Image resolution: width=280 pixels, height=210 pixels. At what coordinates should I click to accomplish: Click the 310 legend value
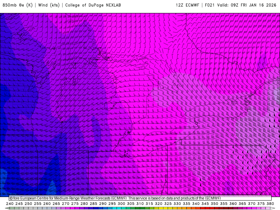(140, 204)
